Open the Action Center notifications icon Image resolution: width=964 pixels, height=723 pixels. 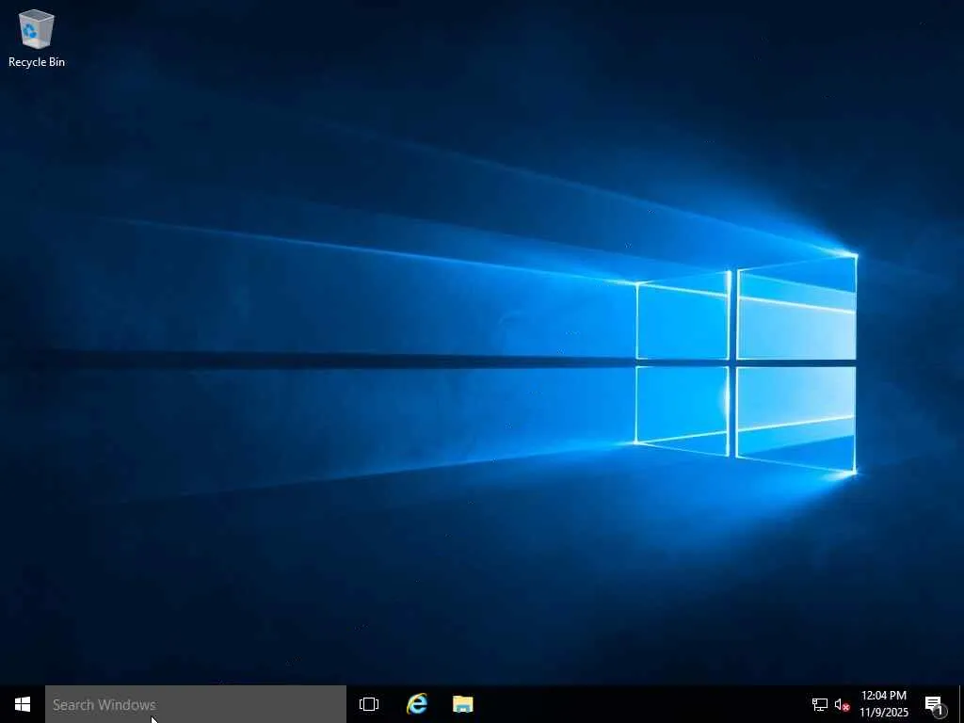click(934, 704)
